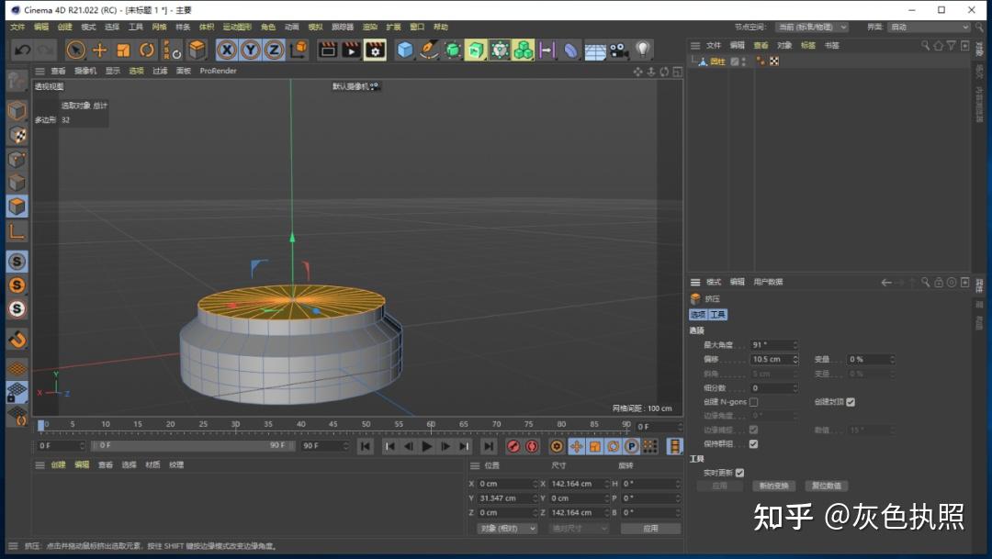992x559 pixels.
Task: Open Edit Render Settings clapperboard icon
Action: [x=375, y=50]
